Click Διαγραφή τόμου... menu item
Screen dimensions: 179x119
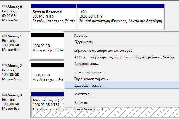click(122, 85)
